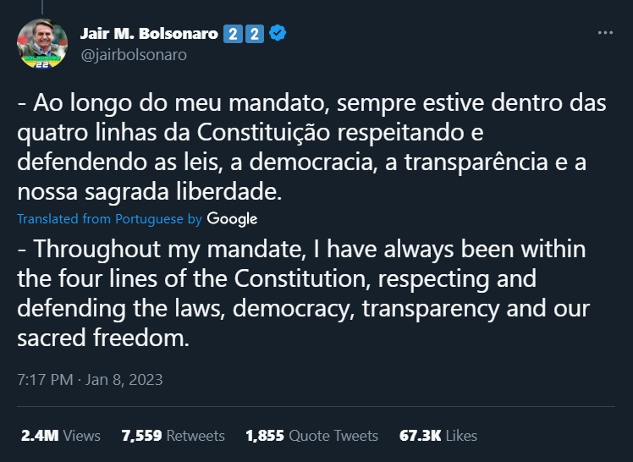The height and width of the screenshot is (462, 633).
Task: View the 2.4M Views count
Action: [61, 436]
